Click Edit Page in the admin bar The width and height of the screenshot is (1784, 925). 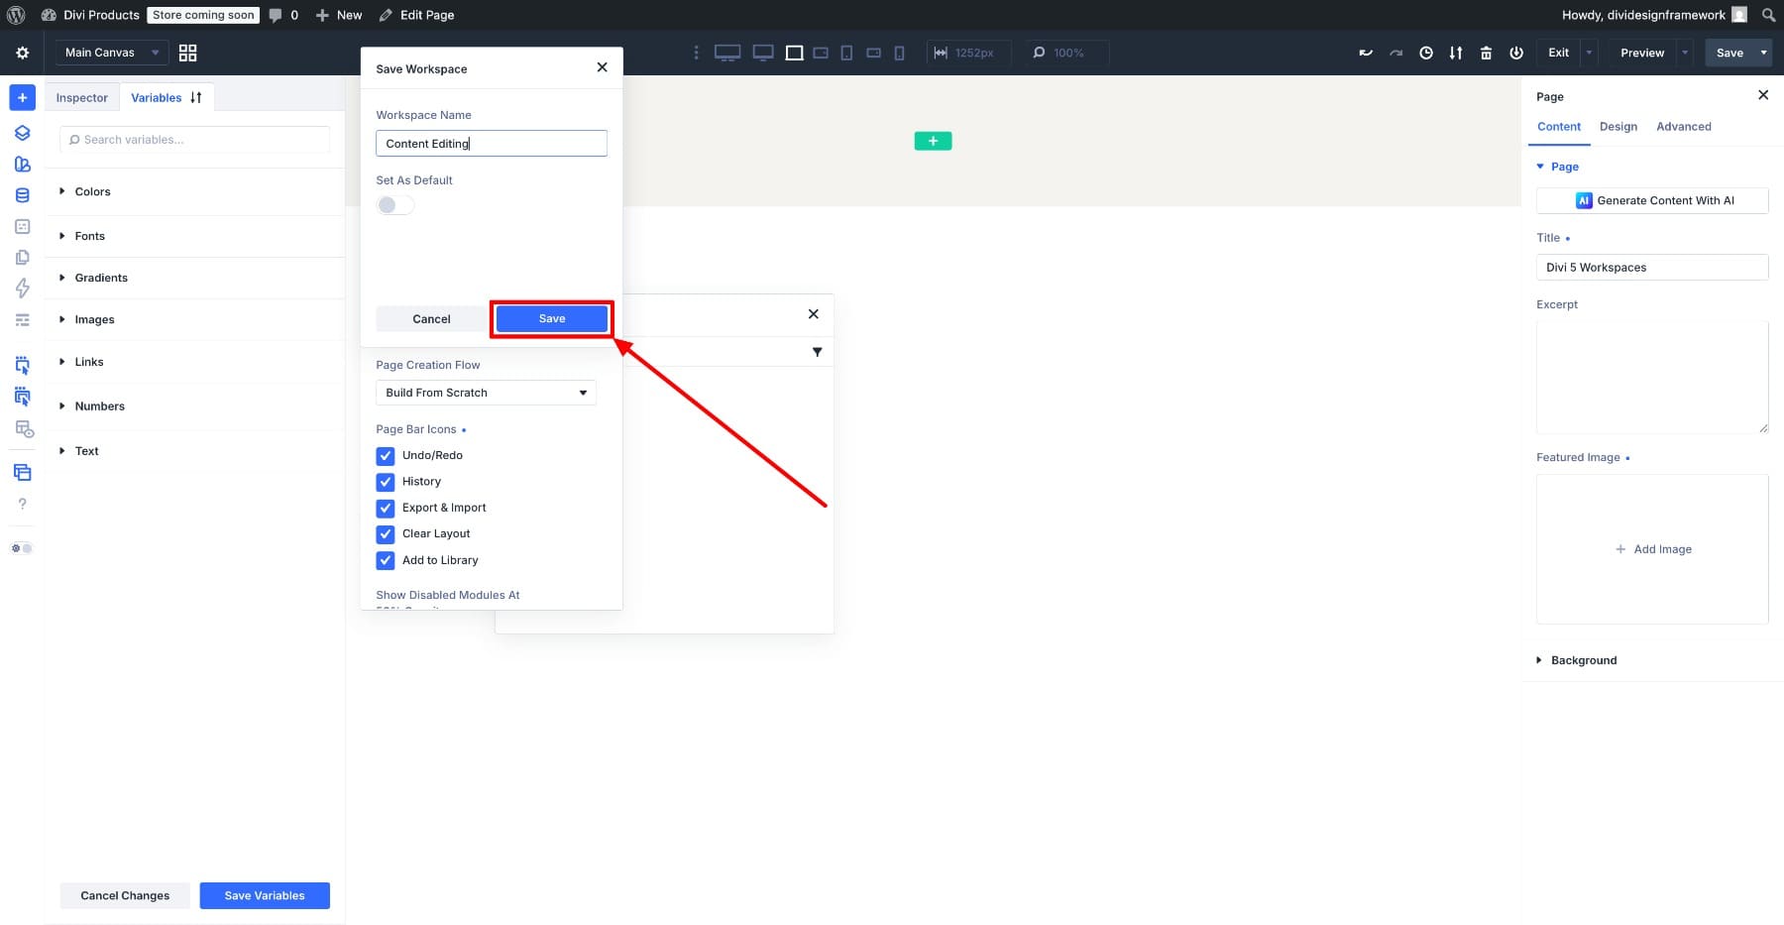[x=416, y=15]
